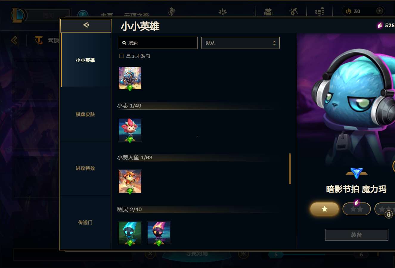Viewport: 395px width, 268px height.
Task: Click the list's vertical scrollbar handle
Action: (290, 169)
